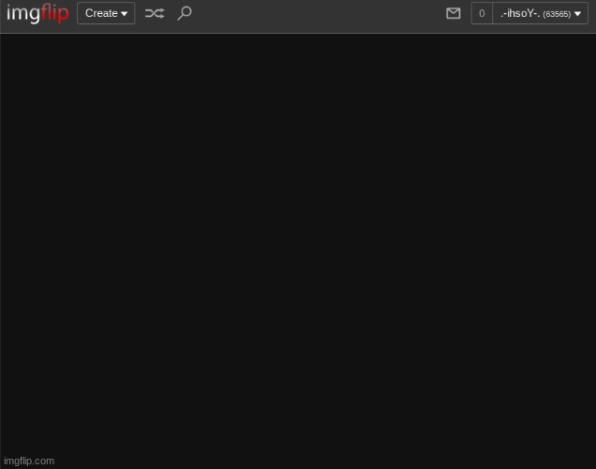
Task: Open the envelope messages icon
Action: 454,13
